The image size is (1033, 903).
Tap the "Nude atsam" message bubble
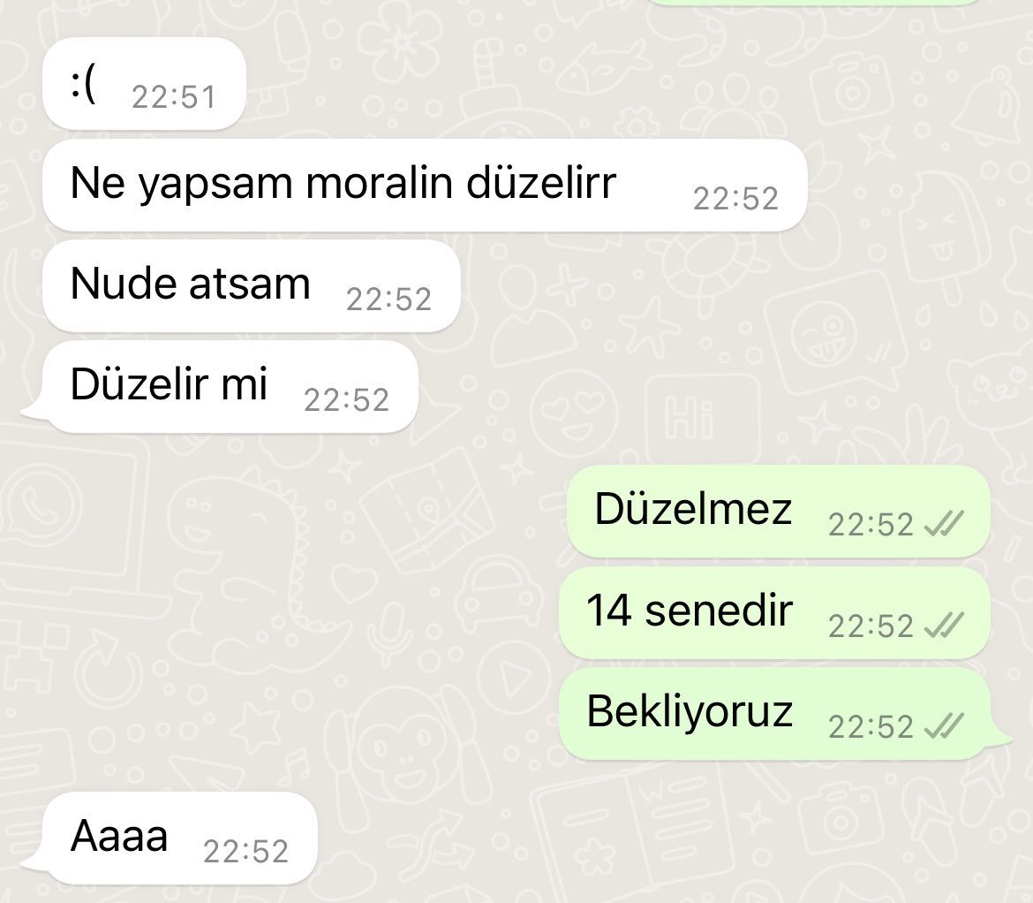point(252,286)
